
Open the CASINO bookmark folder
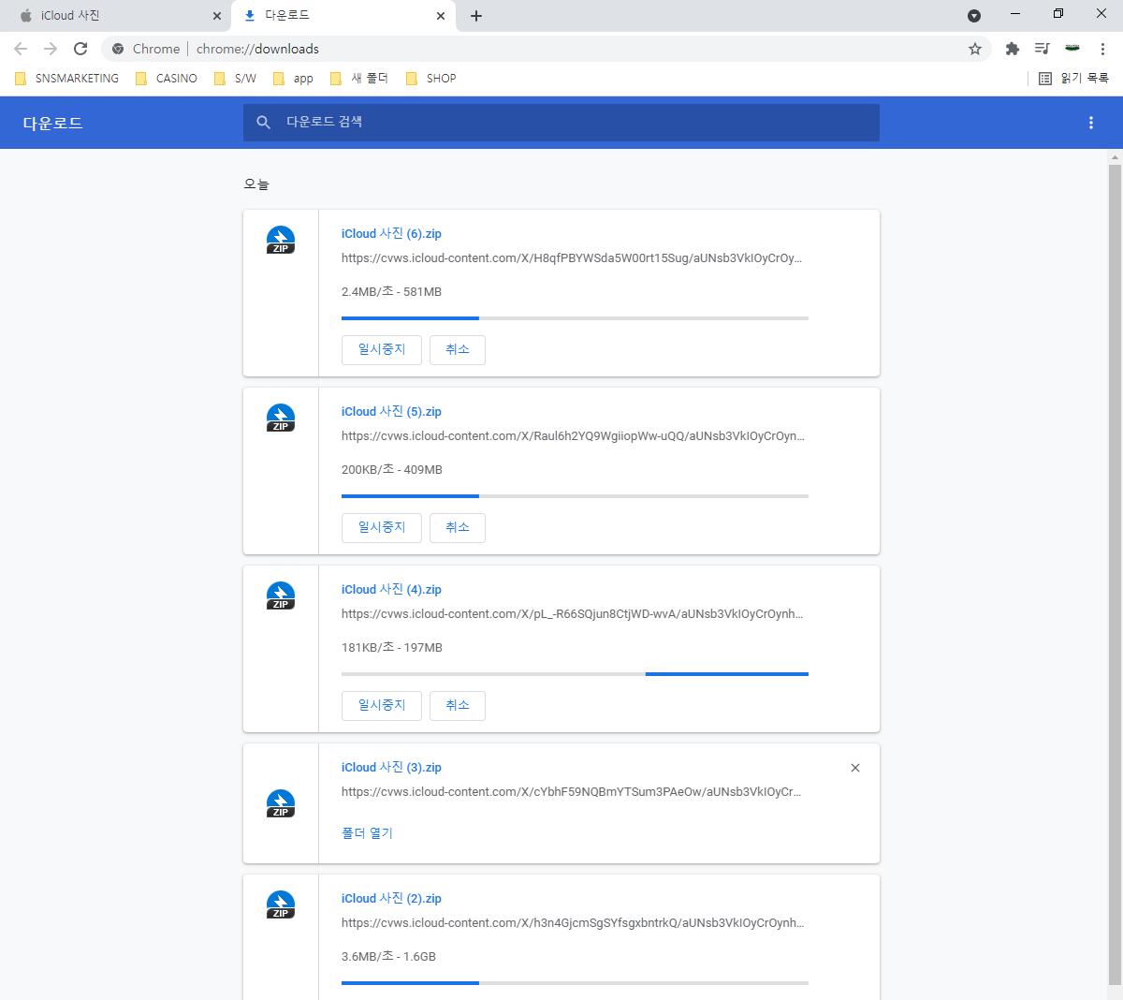click(x=167, y=79)
